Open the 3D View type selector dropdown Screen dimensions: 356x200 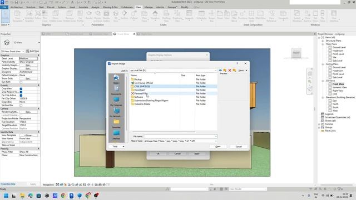(39, 43)
